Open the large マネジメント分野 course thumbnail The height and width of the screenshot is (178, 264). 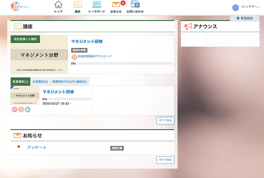point(39,54)
